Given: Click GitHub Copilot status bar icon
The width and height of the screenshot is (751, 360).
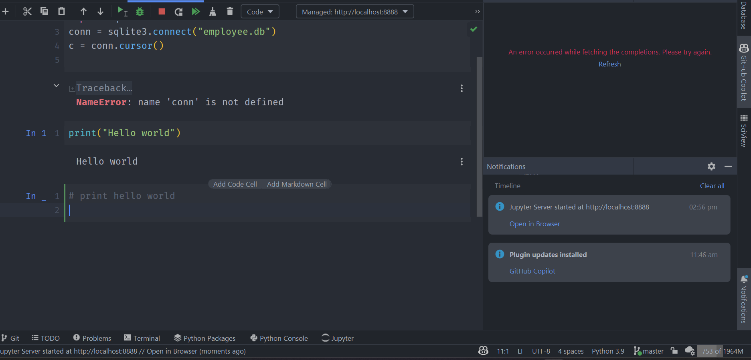Looking at the screenshot, I should pos(483,351).
